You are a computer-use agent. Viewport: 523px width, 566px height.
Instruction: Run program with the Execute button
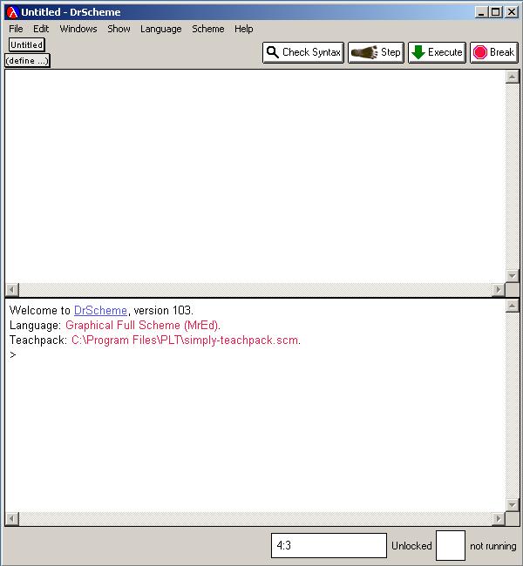(x=437, y=53)
